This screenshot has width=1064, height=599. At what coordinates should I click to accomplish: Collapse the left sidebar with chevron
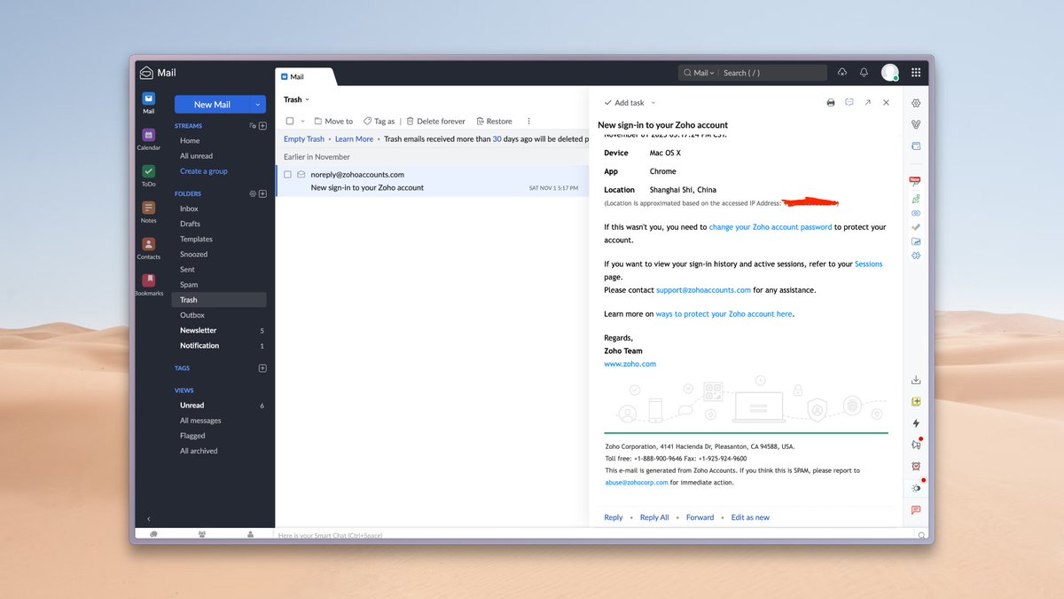click(x=148, y=518)
